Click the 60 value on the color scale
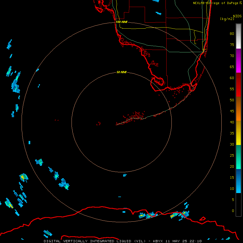The image size is (243, 243). pos(232,78)
